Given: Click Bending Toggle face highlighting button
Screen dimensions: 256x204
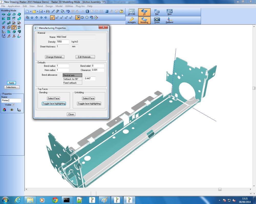Looking at the screenshot, I should [54, 104].
